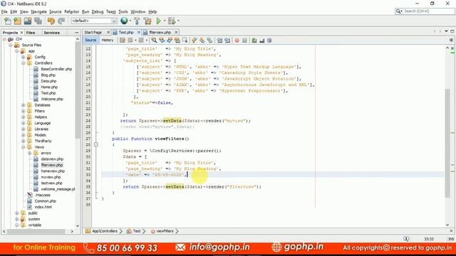Start macro recording with red icon
Screen dimensions: 456x256
click(237, 41)
